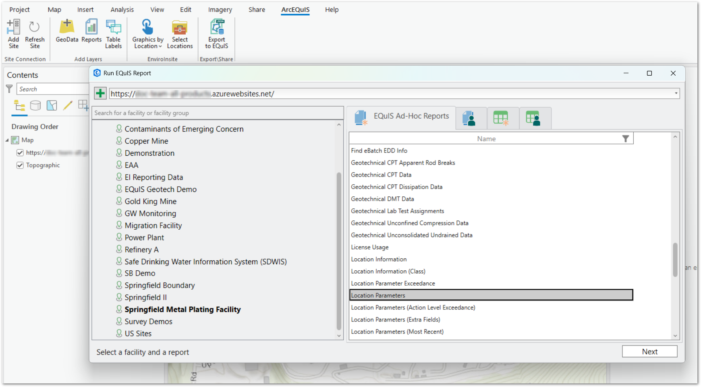Select the EQuIS Ad-Hoc Reports tab

tap(401, 118)
